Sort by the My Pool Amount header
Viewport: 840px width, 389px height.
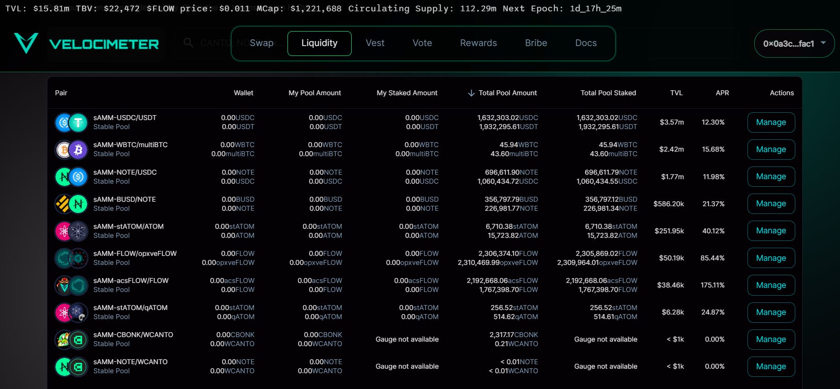point(315,93)
